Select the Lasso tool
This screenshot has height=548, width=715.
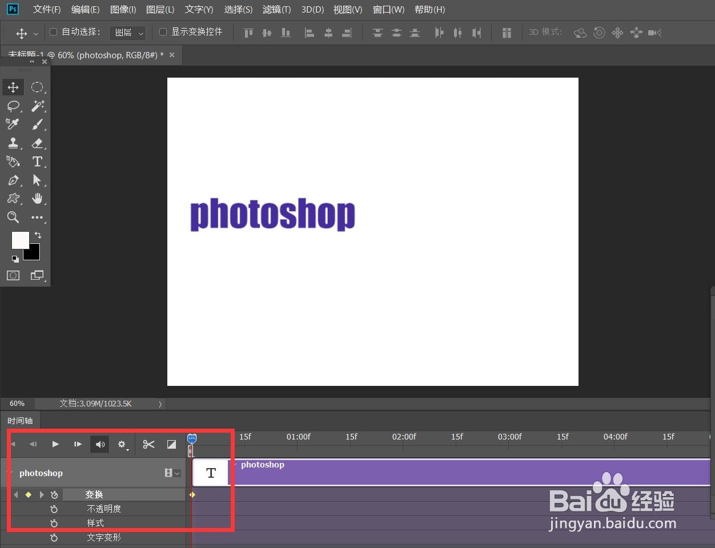point(13,106)
